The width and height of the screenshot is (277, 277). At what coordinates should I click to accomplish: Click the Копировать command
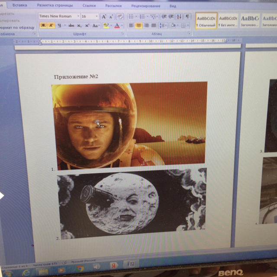(10, 21)
